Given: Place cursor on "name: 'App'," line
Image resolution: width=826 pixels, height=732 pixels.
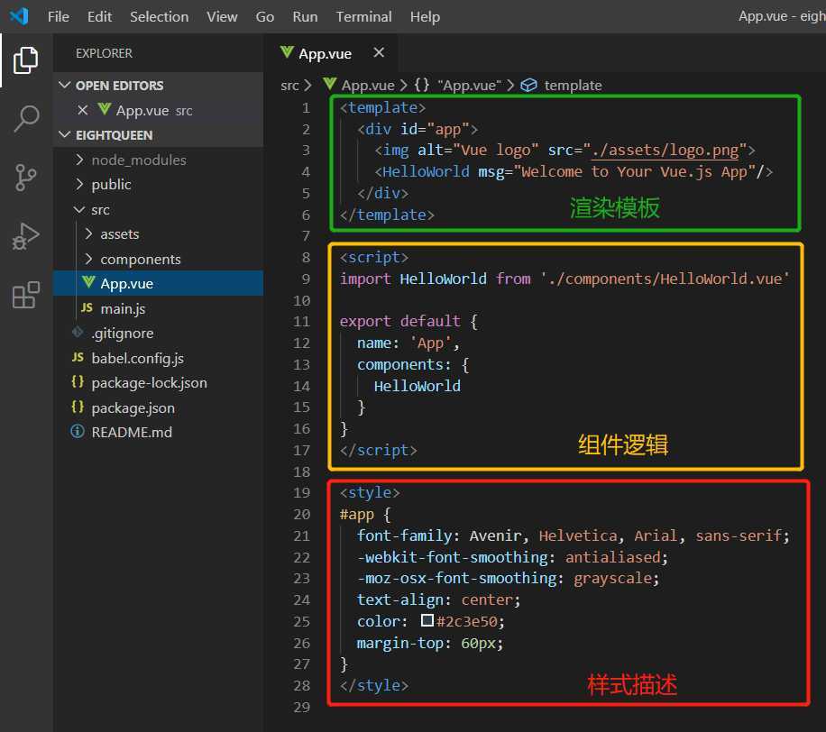Looking at the screenshot, I should pyautogui.click(x=408, y=343).
